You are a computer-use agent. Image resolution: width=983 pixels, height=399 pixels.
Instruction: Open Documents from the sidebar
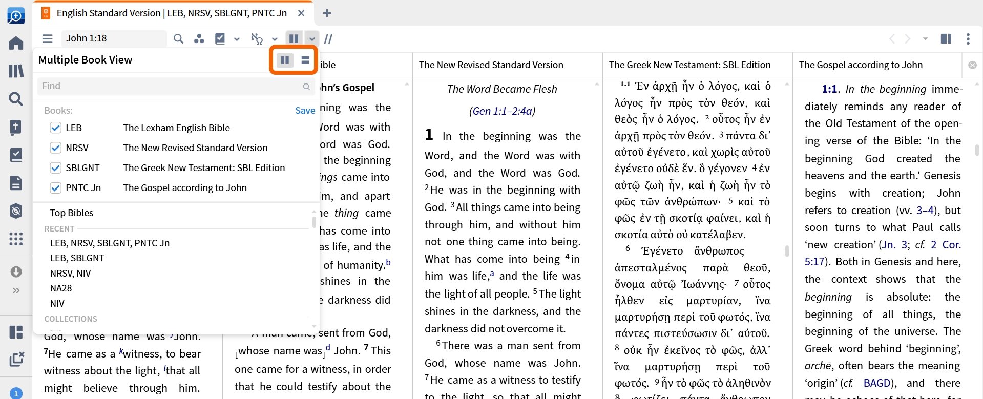(x=16, y=183)
